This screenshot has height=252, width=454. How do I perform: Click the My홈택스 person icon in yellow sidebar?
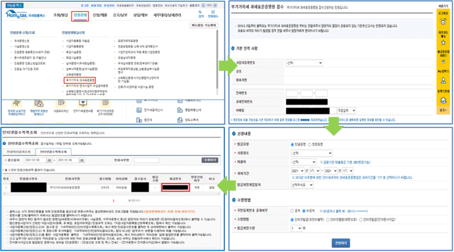tap(443, 81)
